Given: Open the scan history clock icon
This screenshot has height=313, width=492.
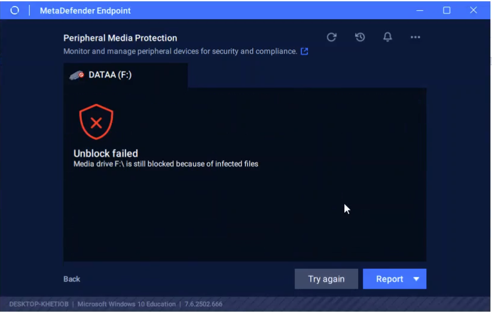Looking at the screenshot, I should 360,37.
